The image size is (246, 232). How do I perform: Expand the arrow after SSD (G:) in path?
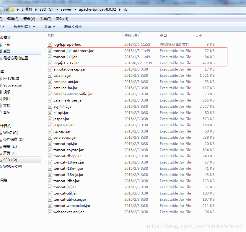(57, 9)
